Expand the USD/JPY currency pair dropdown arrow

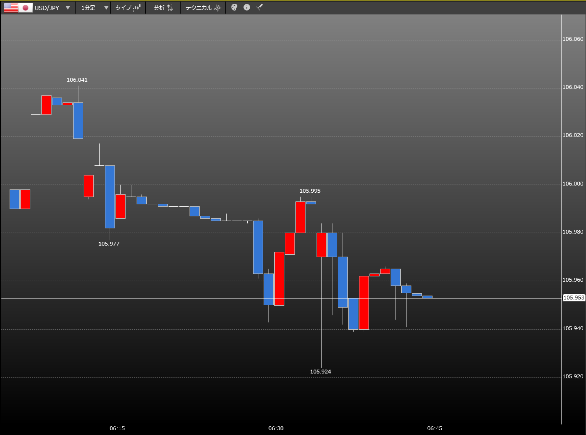(68, 8)
